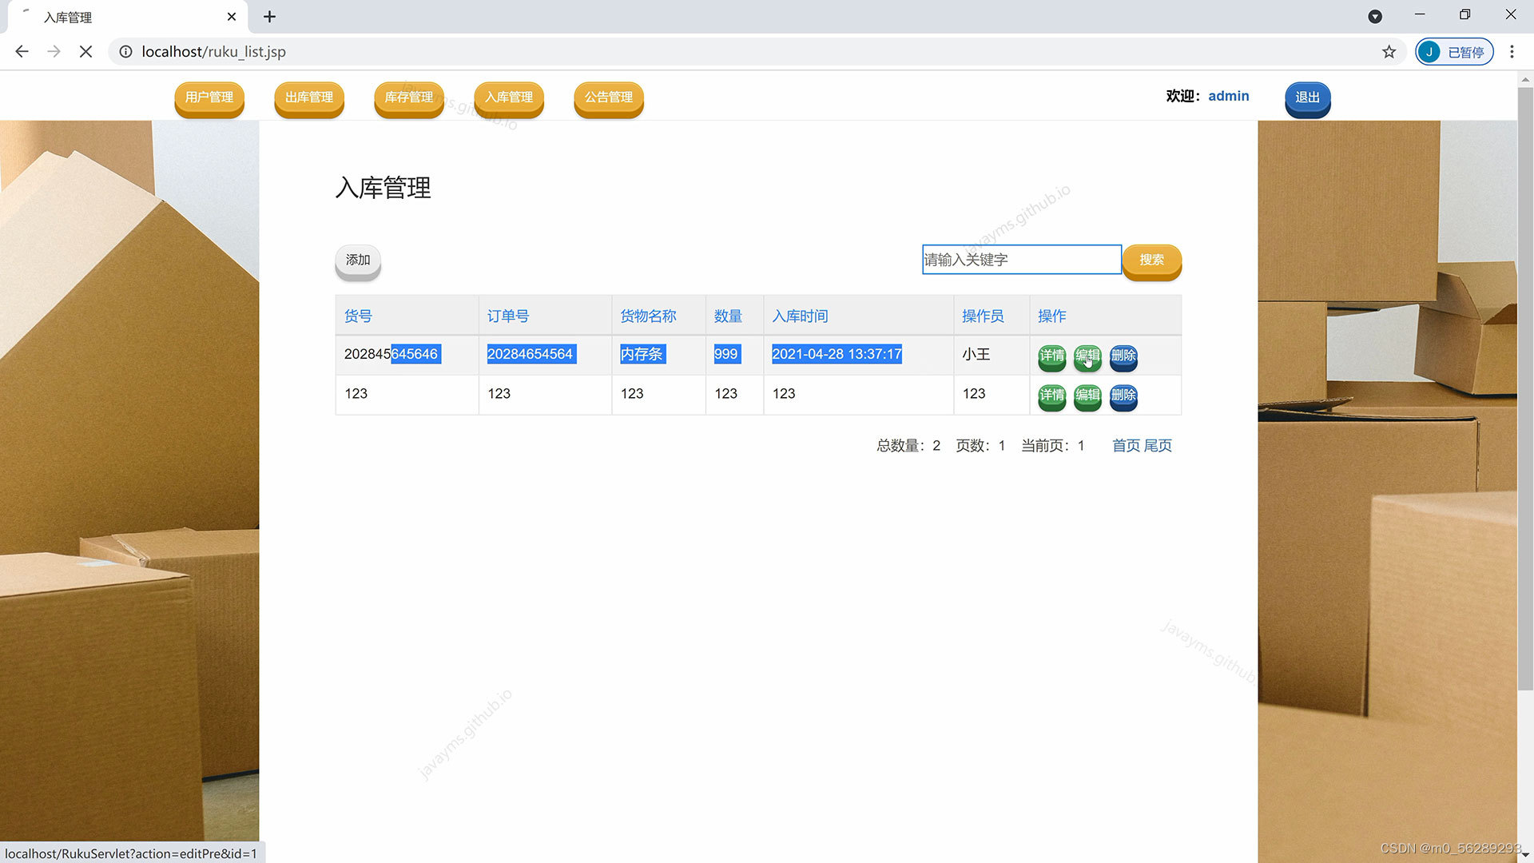The image size is (1534, 863).
Task: Open 入库管理 menu
Action: pos(509,98)
